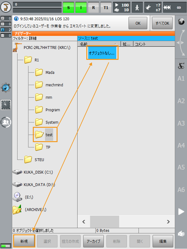Click the アーカイブ menu button

93,241
